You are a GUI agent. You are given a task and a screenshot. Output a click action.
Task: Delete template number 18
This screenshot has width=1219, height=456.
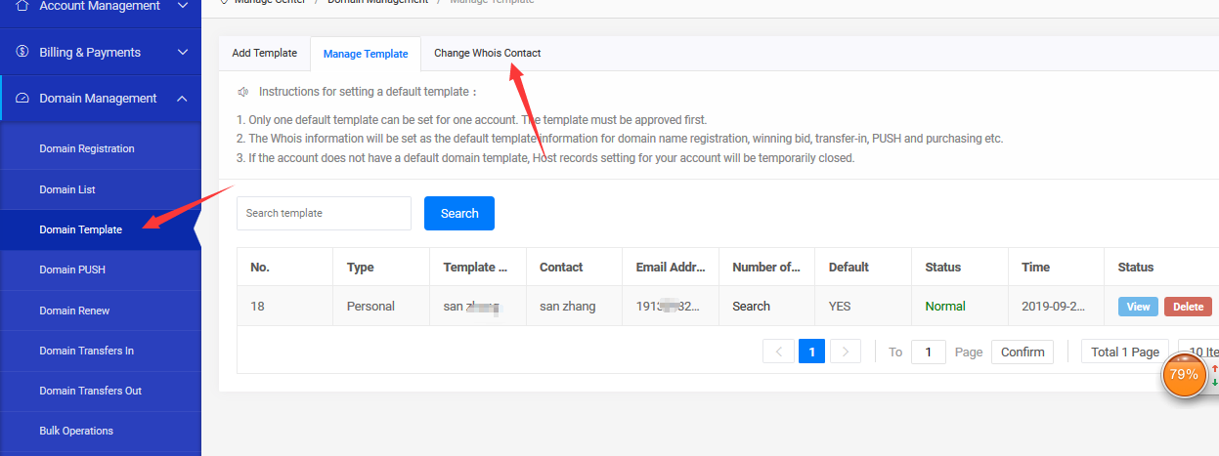(1188, 307)
